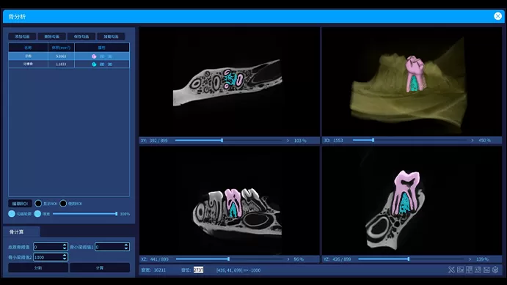Image resolution: width=507 pixels, height=285 pixels.
Task: Click the XY axial slice viewport
Action: 229,81
